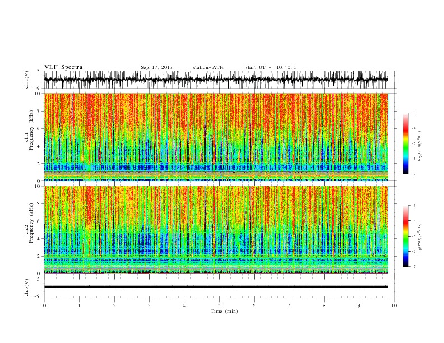Image resolution: width=444 pixels, height=343 pixels.
Task: Click the time-axis tick label "8"
Action: 324,305
